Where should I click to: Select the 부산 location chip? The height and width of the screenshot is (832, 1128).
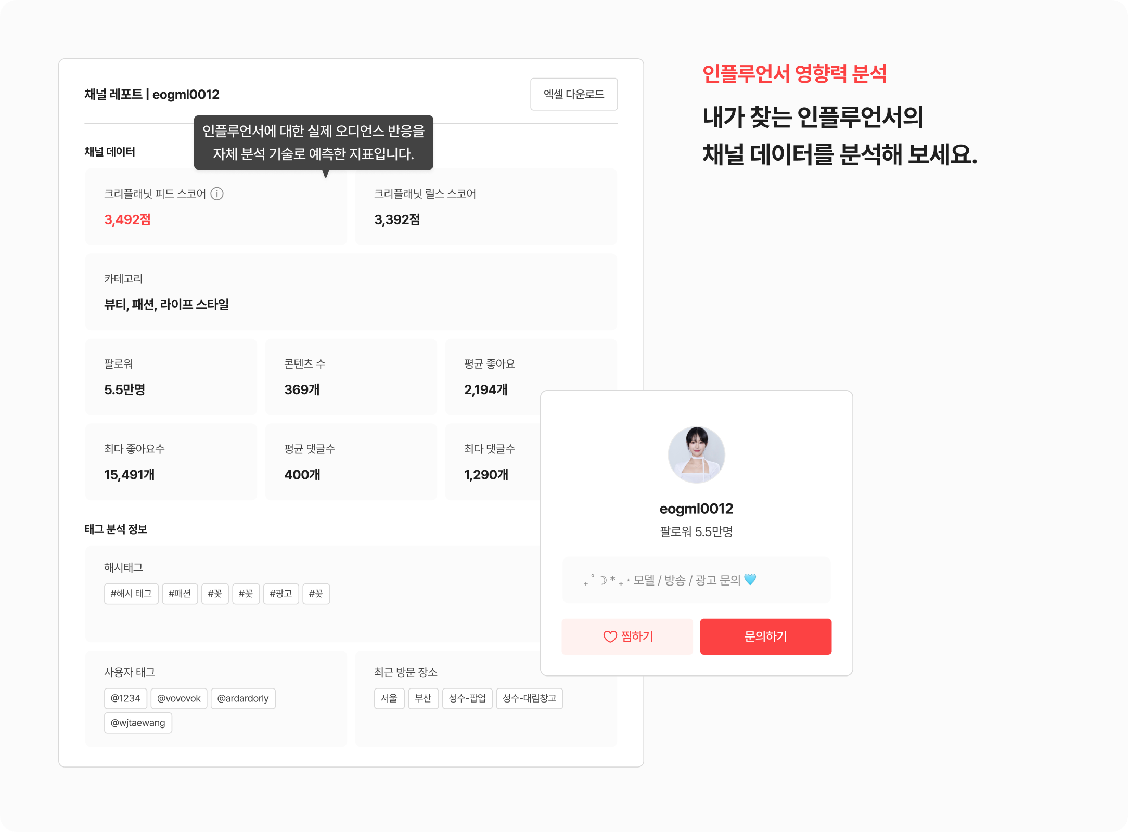[x=424, y=698]
